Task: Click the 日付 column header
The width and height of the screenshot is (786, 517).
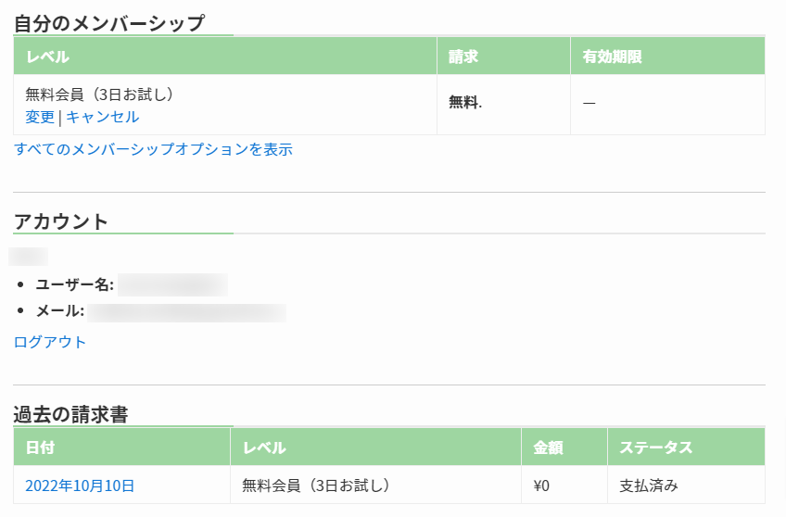Action: click(40, 448)
